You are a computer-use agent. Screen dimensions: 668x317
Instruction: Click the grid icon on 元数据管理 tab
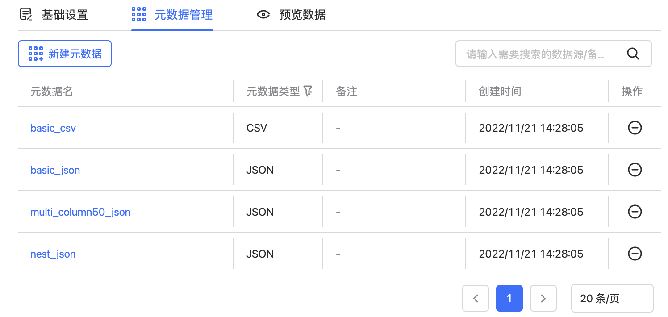click(x=139, y=15)
